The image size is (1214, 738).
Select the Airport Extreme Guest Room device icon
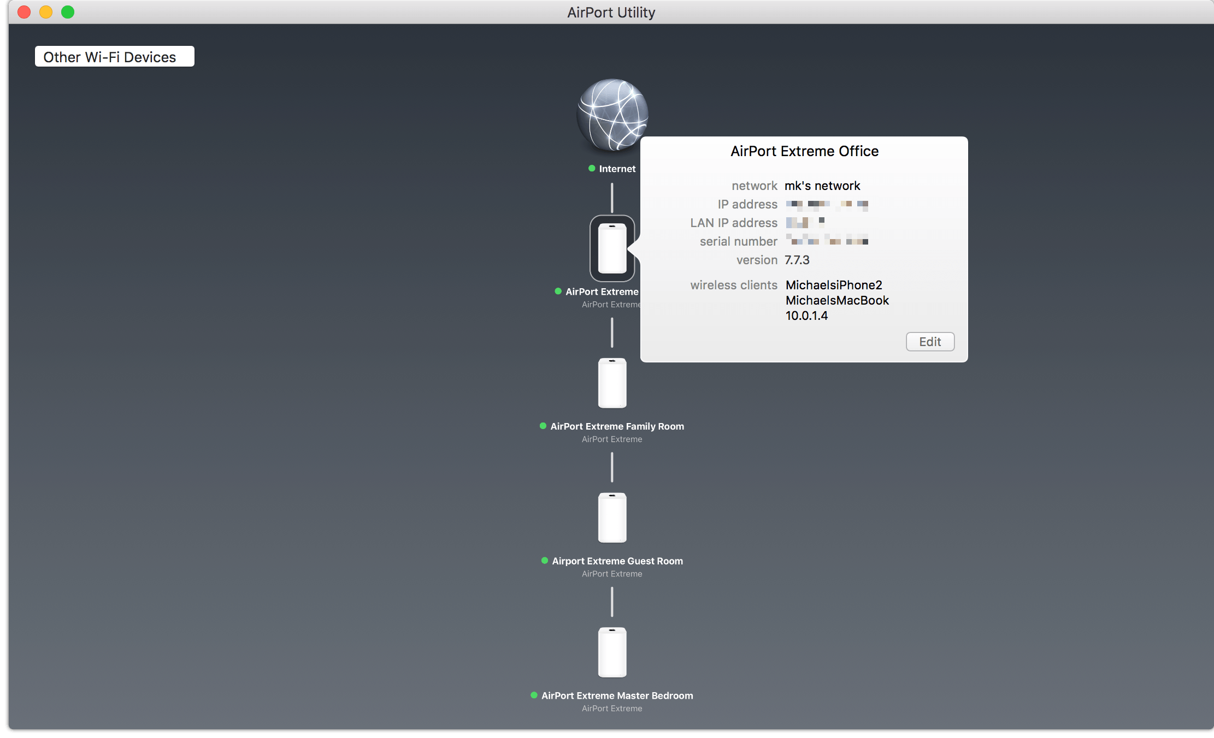coord(612,517)
